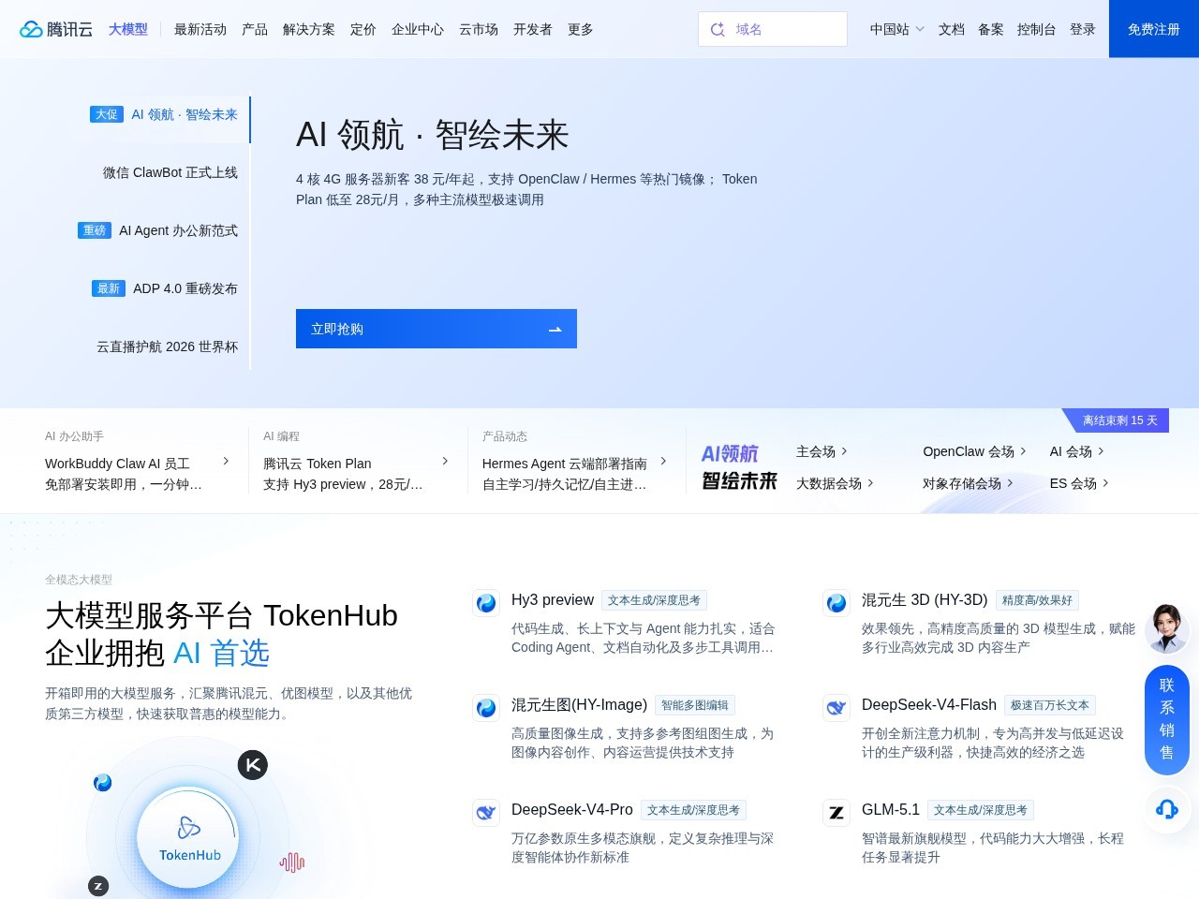Viewport: 1199px width, 899px height.
Task: Open the 中国站 region dropdown
Action: coord(896,29)
